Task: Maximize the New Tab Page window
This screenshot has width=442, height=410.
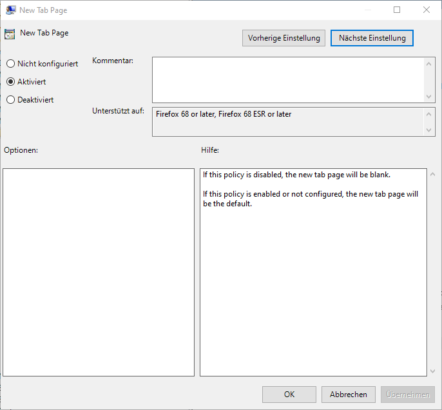Action: click(397, 10)
